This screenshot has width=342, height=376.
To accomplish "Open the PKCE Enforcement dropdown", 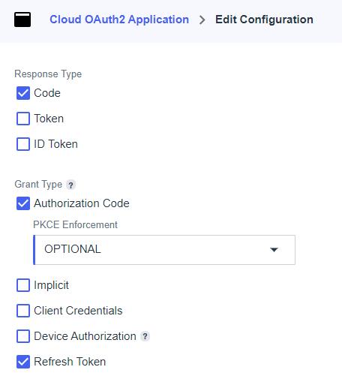I will [x=164, y=250].
